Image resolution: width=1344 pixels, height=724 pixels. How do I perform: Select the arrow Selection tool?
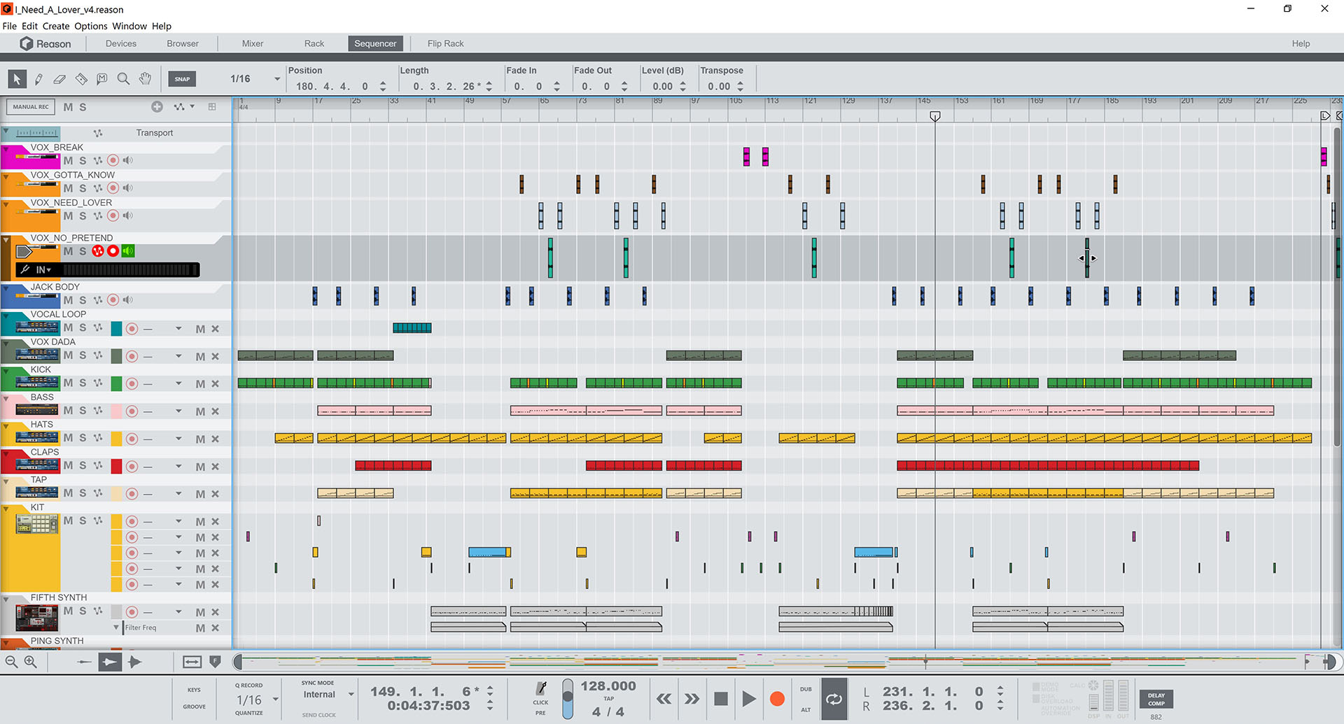click(x=17, y=79)
